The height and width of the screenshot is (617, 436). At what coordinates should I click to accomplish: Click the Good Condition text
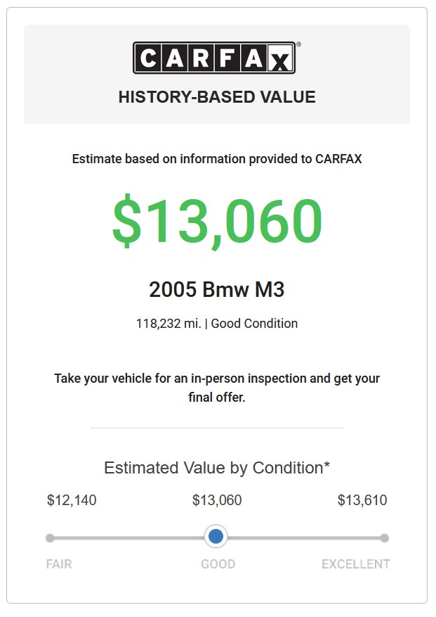coord(255,324)
